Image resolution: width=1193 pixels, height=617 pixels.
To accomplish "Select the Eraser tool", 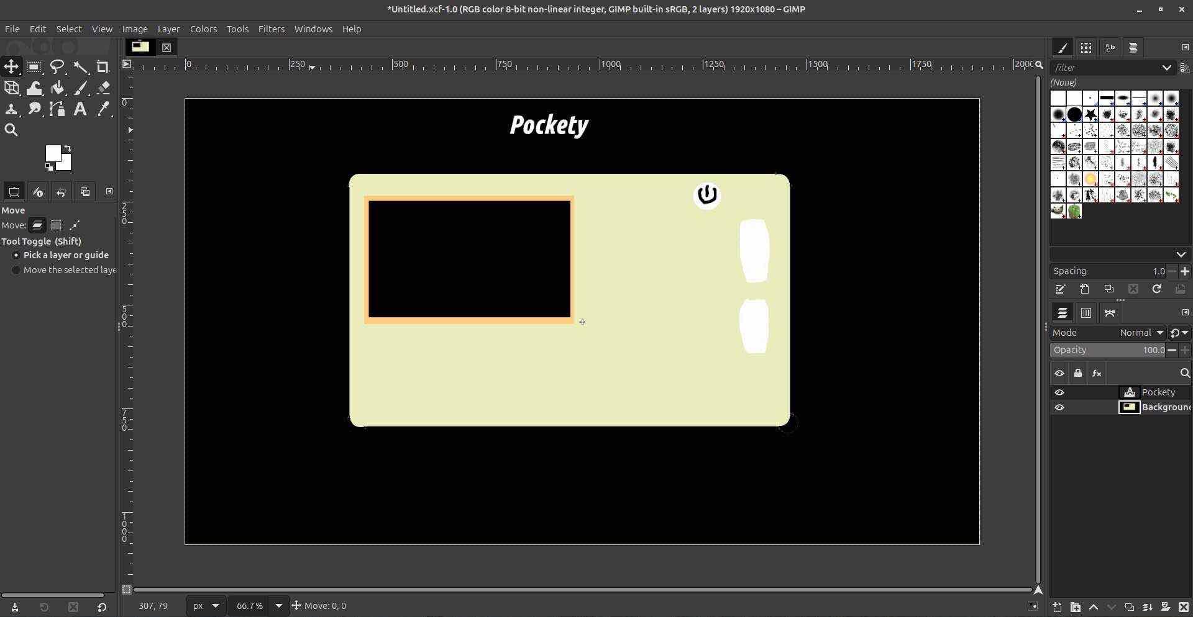I will tap(104, 88).
